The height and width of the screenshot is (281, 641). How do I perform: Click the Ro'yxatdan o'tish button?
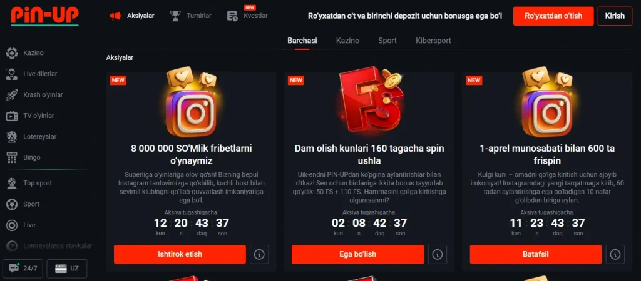553,16
